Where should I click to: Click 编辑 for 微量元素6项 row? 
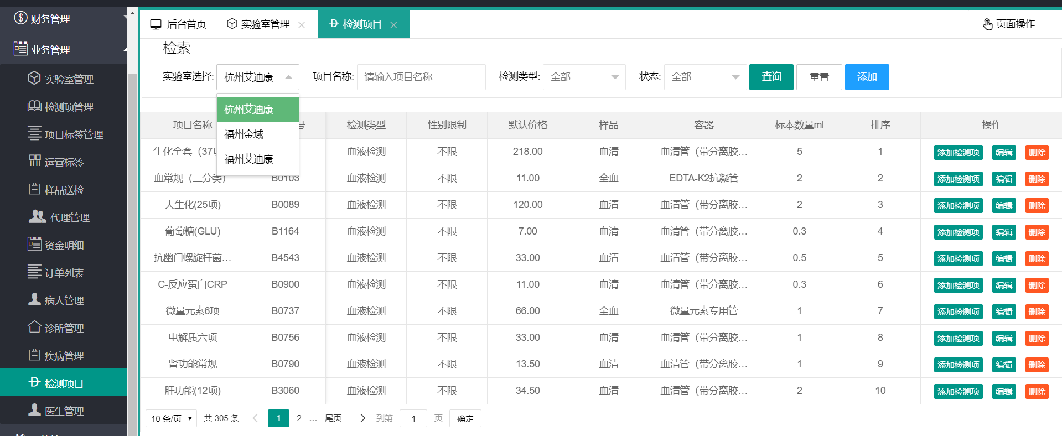1004,312
